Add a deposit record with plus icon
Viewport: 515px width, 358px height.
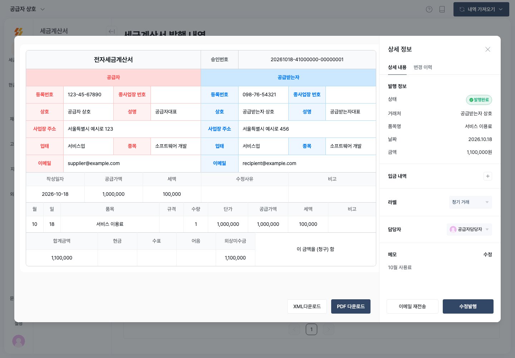point(488,176)
